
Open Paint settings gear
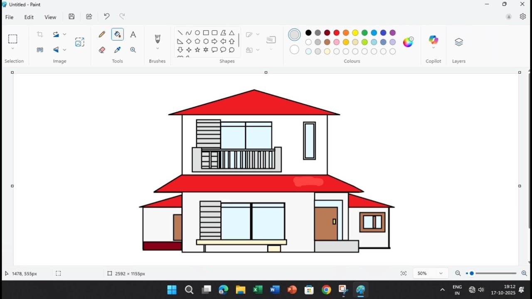(x=523, y=17)
